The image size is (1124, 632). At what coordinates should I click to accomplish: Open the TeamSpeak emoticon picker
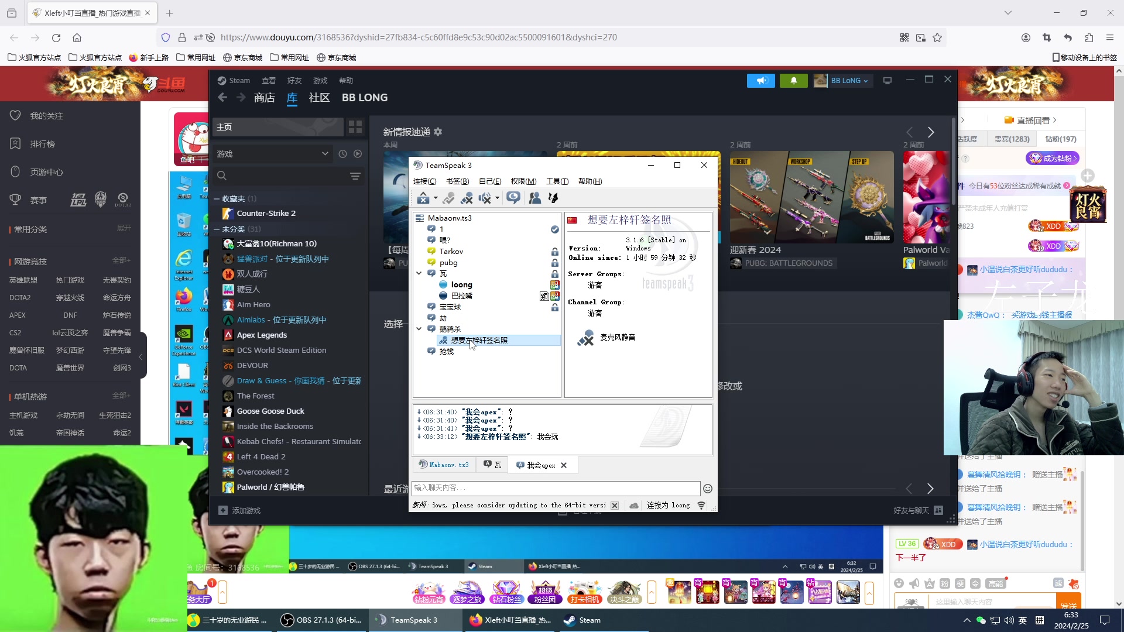(x=708, y=489)
